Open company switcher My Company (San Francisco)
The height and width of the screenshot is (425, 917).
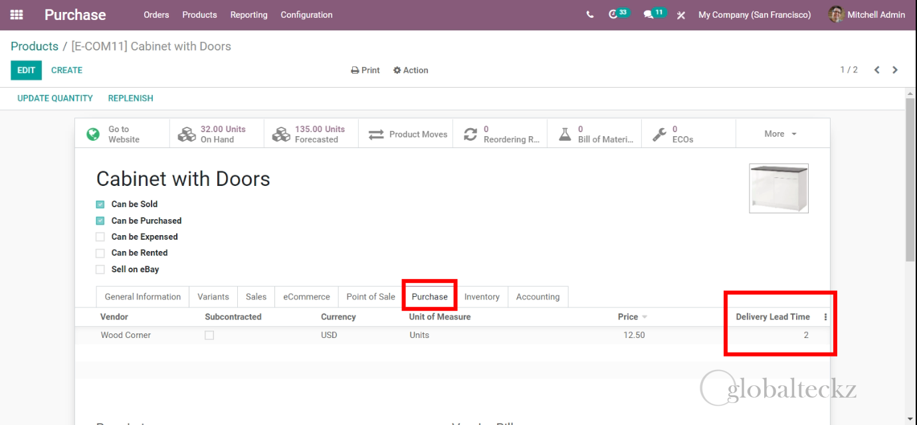754,15
